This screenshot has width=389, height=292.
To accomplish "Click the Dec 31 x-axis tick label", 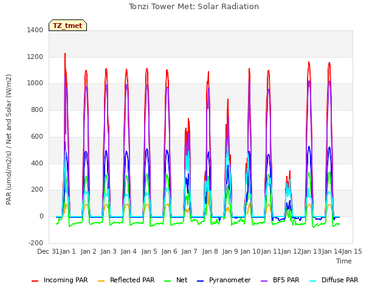I will [x=48, y=251].
